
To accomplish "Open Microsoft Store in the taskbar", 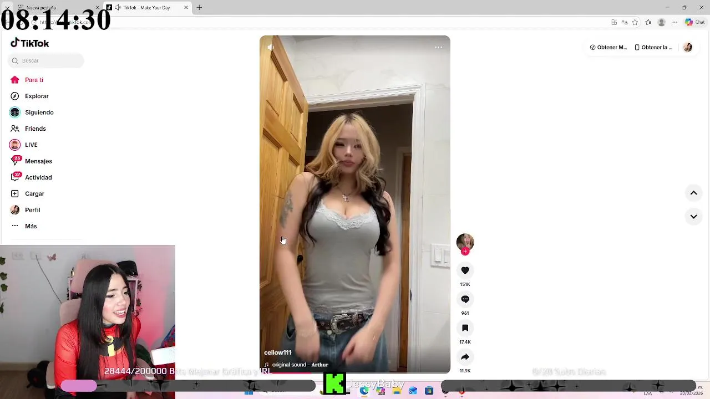I will (x=429, y=391).
